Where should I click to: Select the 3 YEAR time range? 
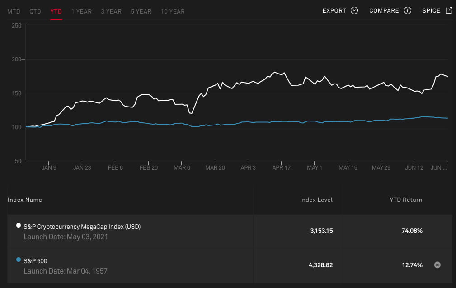(x=111, y=11)
